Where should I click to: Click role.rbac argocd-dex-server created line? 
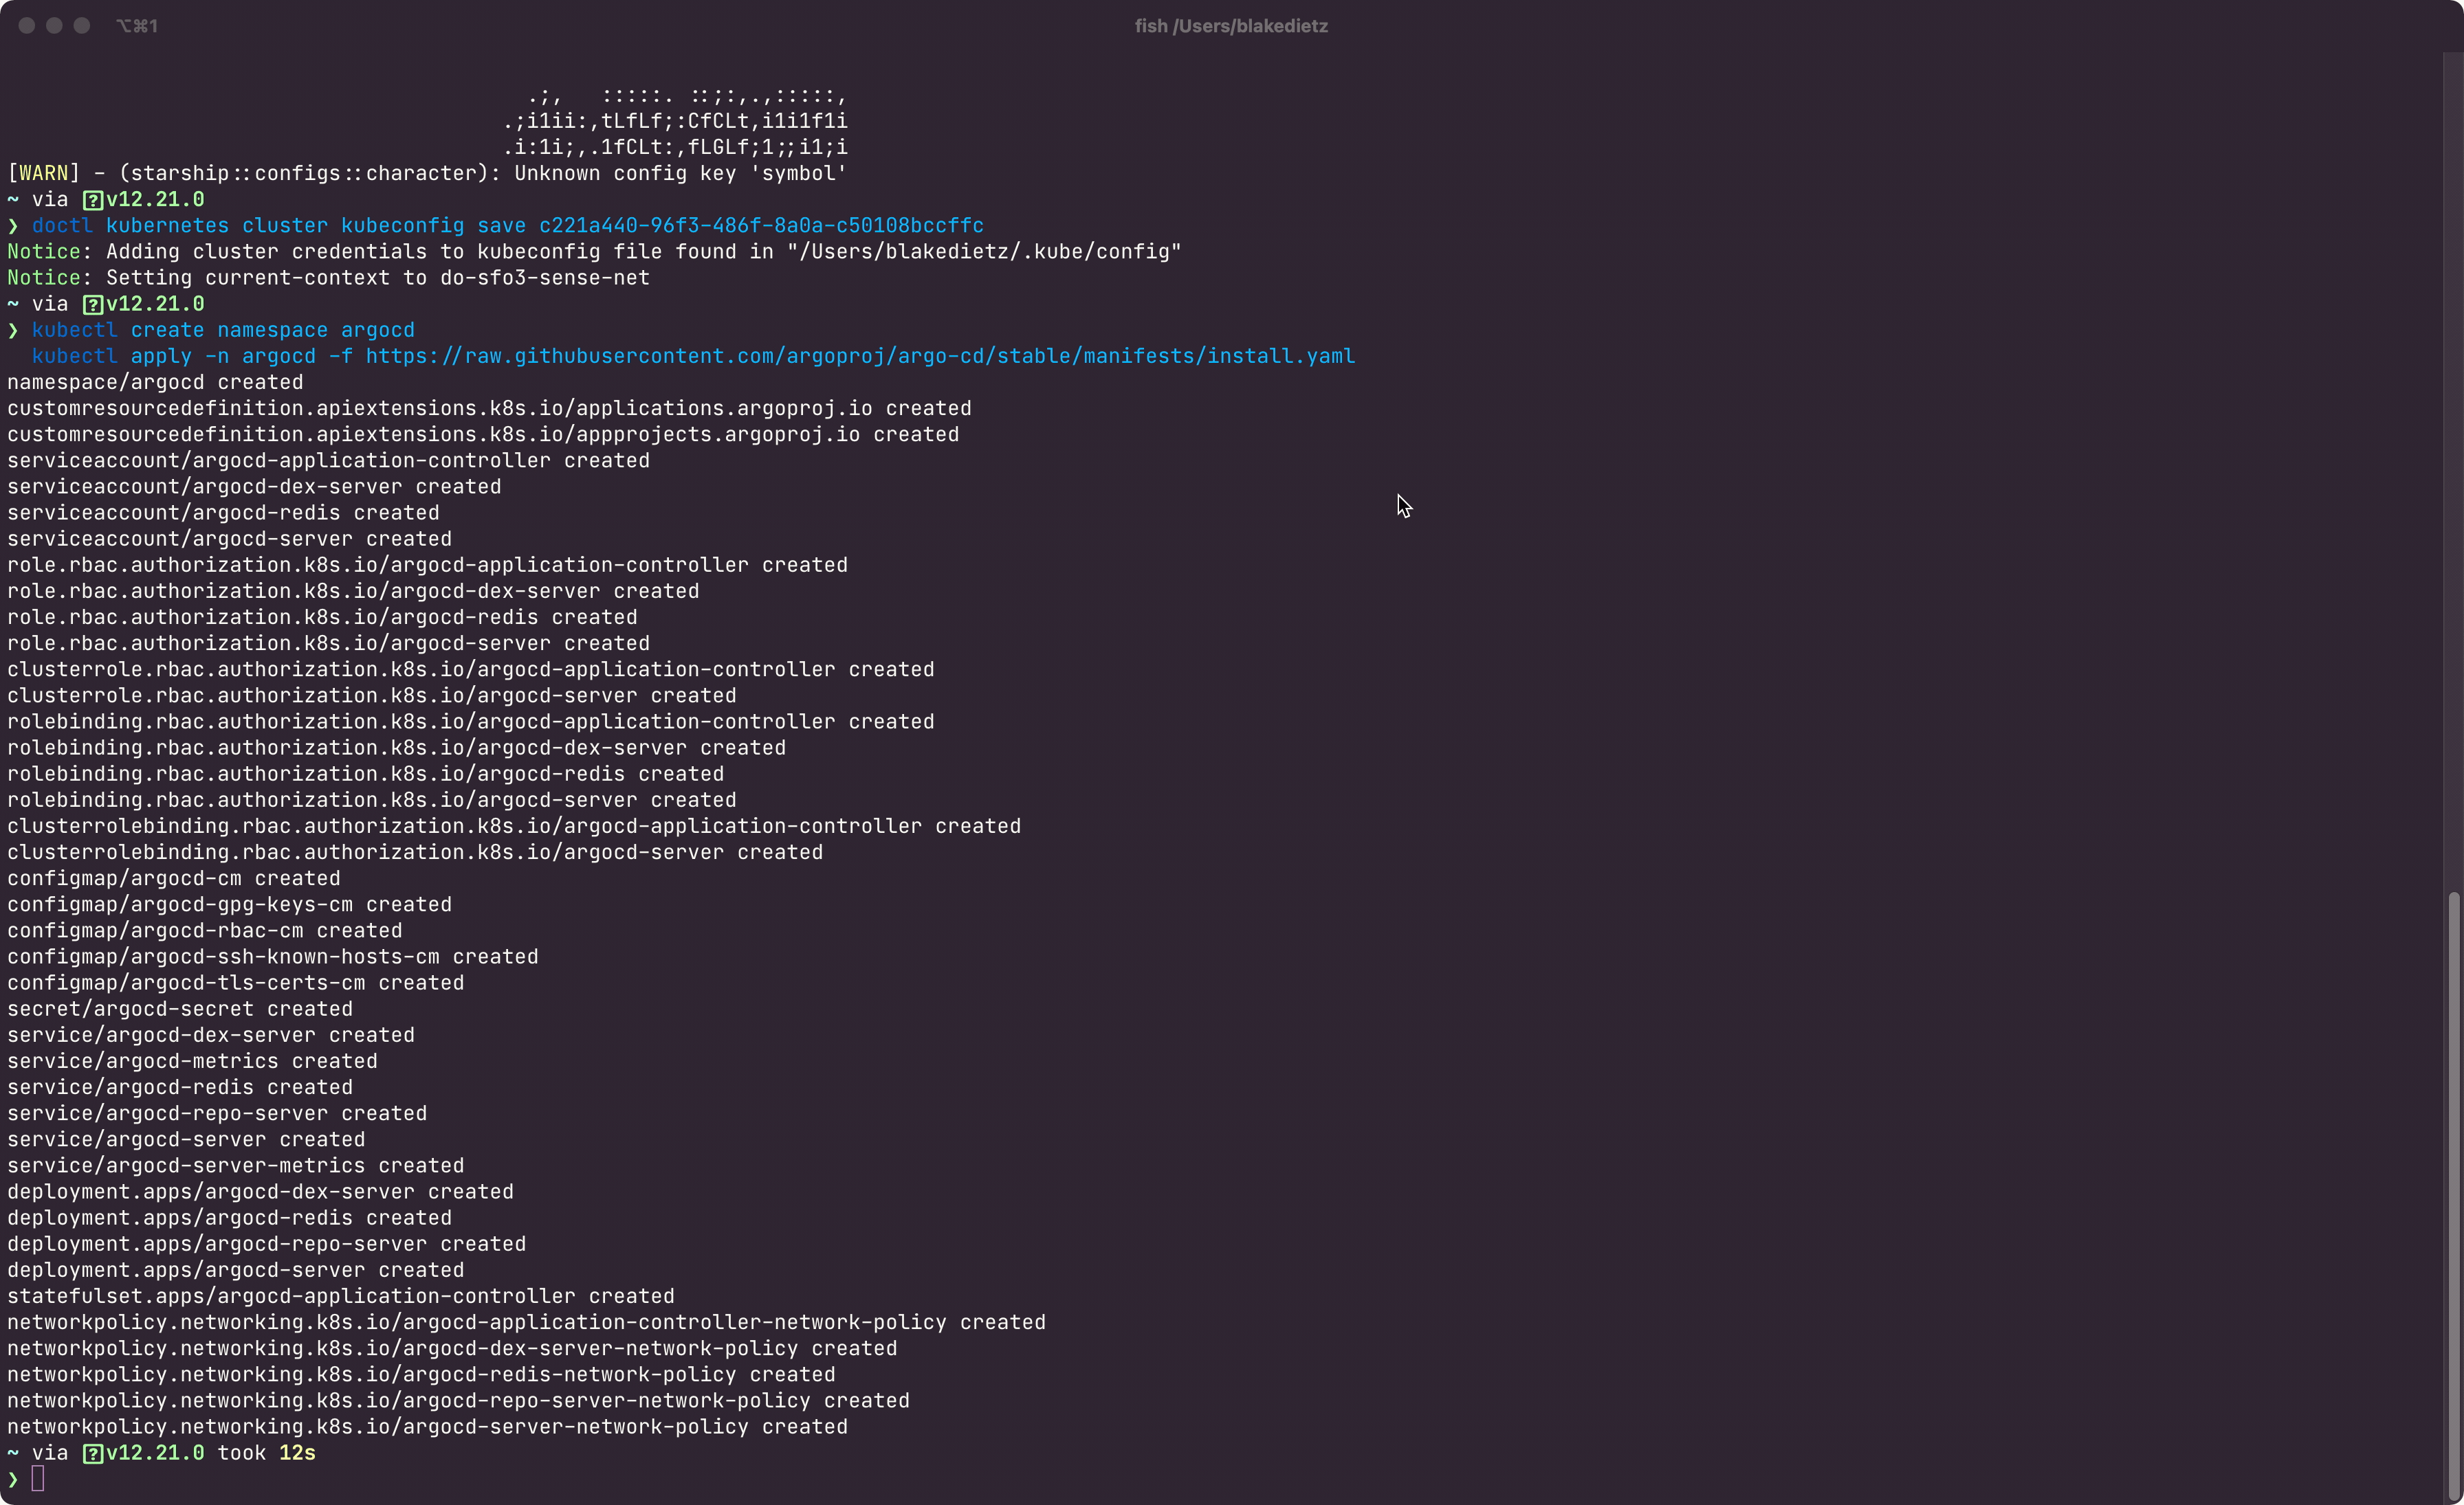point(353,592)
